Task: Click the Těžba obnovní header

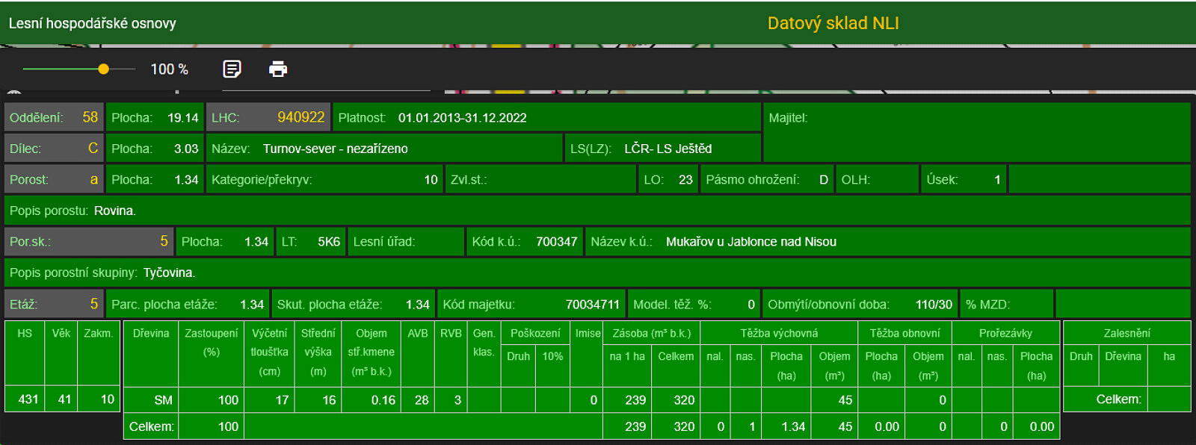Action: click(x=904, y=333)
